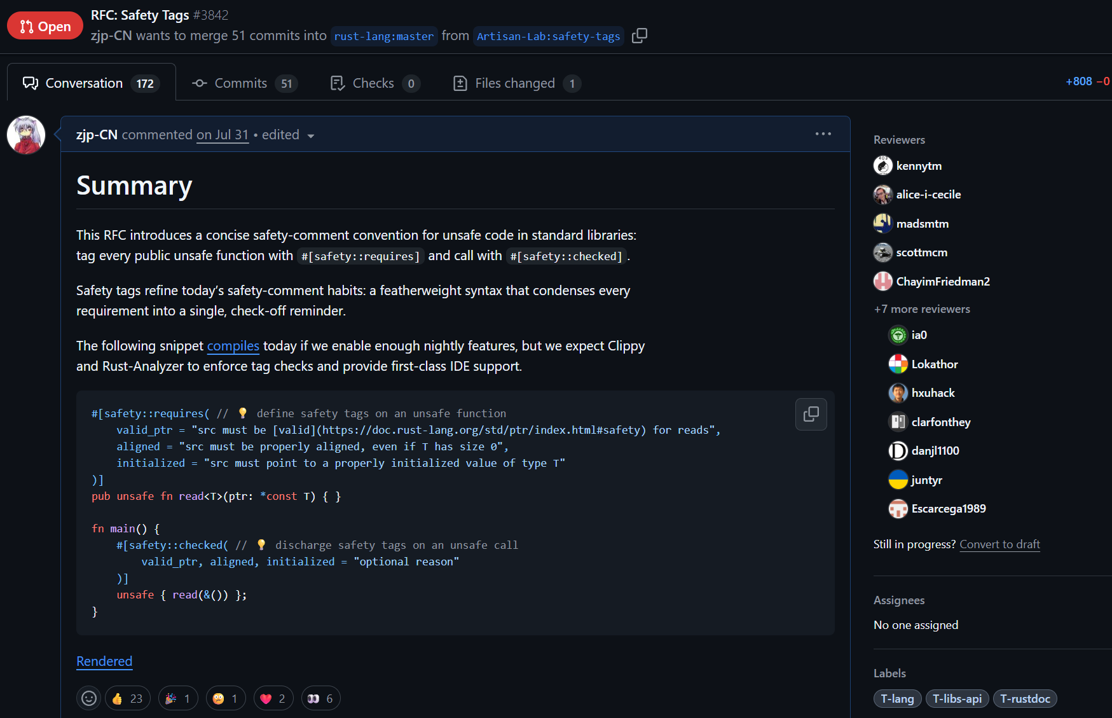
Task: Follow the compiles link
Action: (x=233, y=346)
